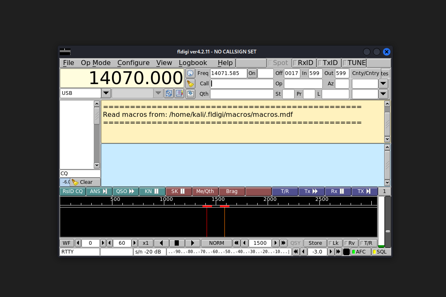This screenshot has height=297, width=446.
Task: Open the View menu
Action: click(164, 63)
